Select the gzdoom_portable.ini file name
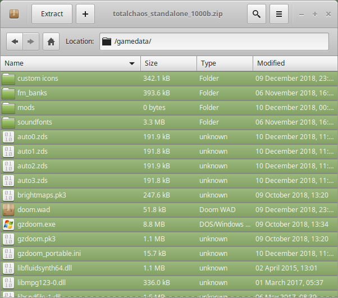Viewport: 338px width, 298px height. pos(49,254)
